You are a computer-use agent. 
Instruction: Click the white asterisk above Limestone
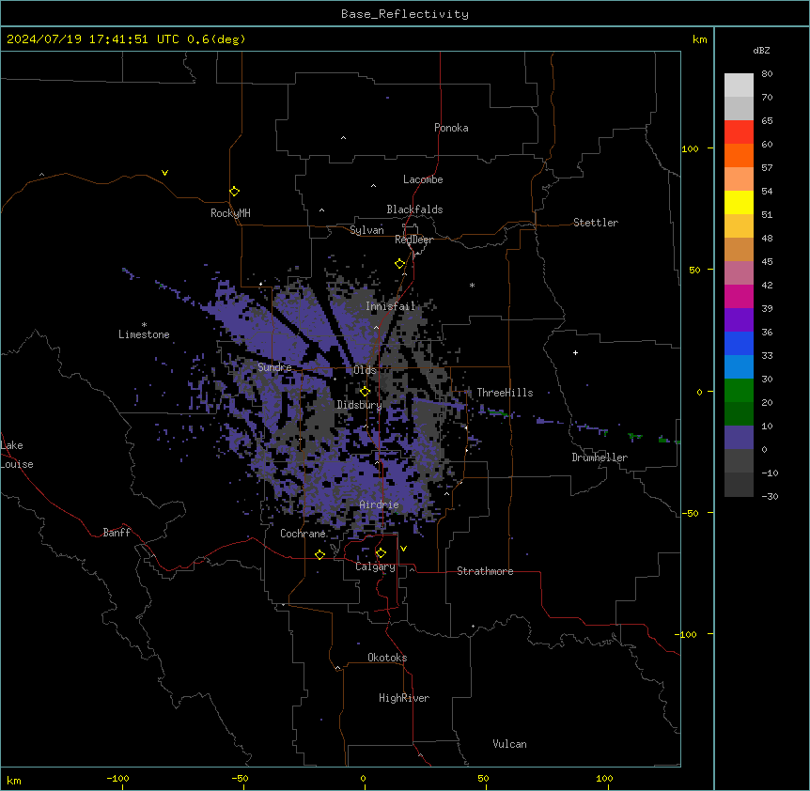click(x=144, y=325)
